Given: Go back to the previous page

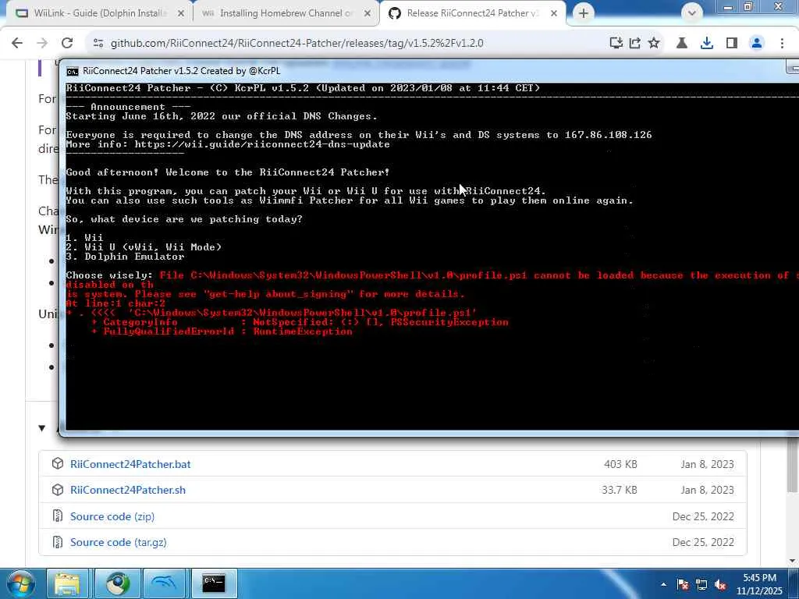Looking at the screenshot, I should point(17,44).
